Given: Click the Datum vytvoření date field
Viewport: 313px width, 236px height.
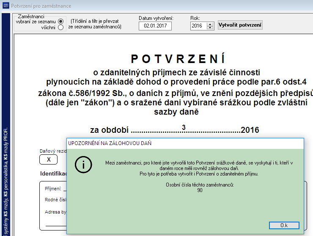Looking at the screenshot, I should (155, 26).
